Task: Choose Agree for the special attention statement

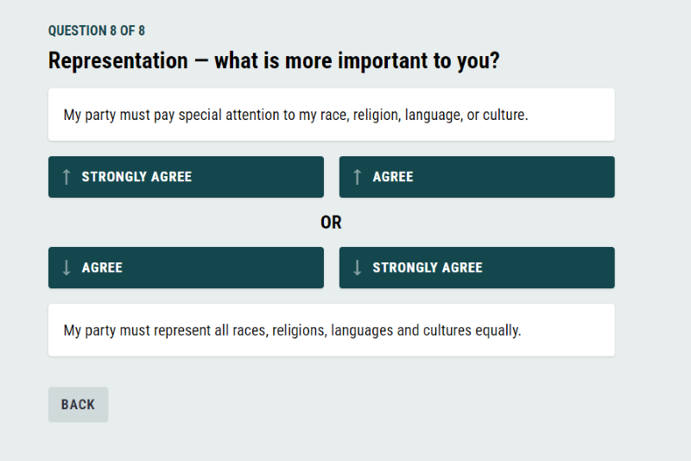Action: click(477, 177)
